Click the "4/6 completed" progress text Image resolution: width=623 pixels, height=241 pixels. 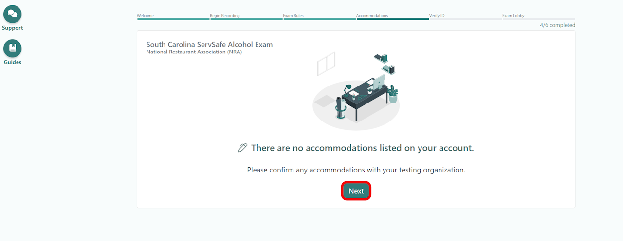click(x=557, y=25)
